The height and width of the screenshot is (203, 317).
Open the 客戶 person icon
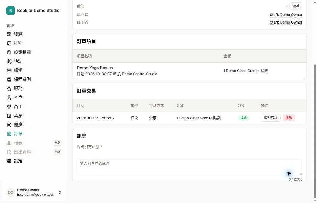(9, 98)
